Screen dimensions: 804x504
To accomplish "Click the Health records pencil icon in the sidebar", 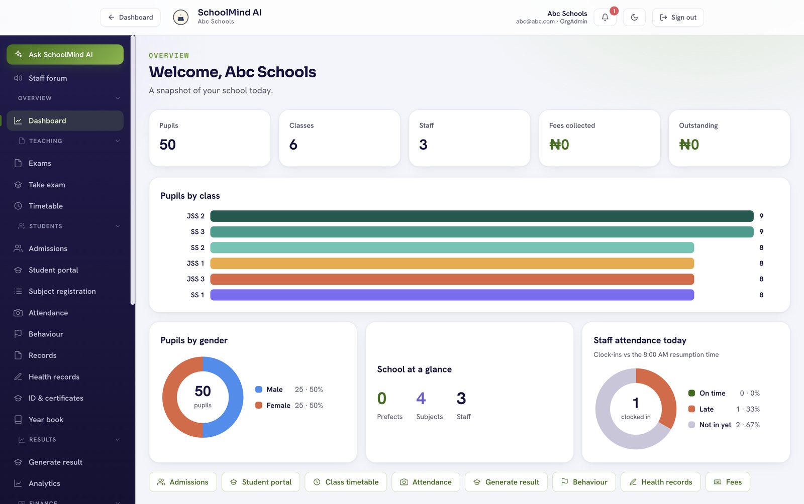I will pos(18,376).
